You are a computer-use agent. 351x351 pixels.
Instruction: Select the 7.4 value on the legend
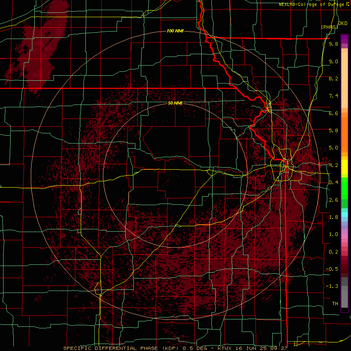[333, 96]
